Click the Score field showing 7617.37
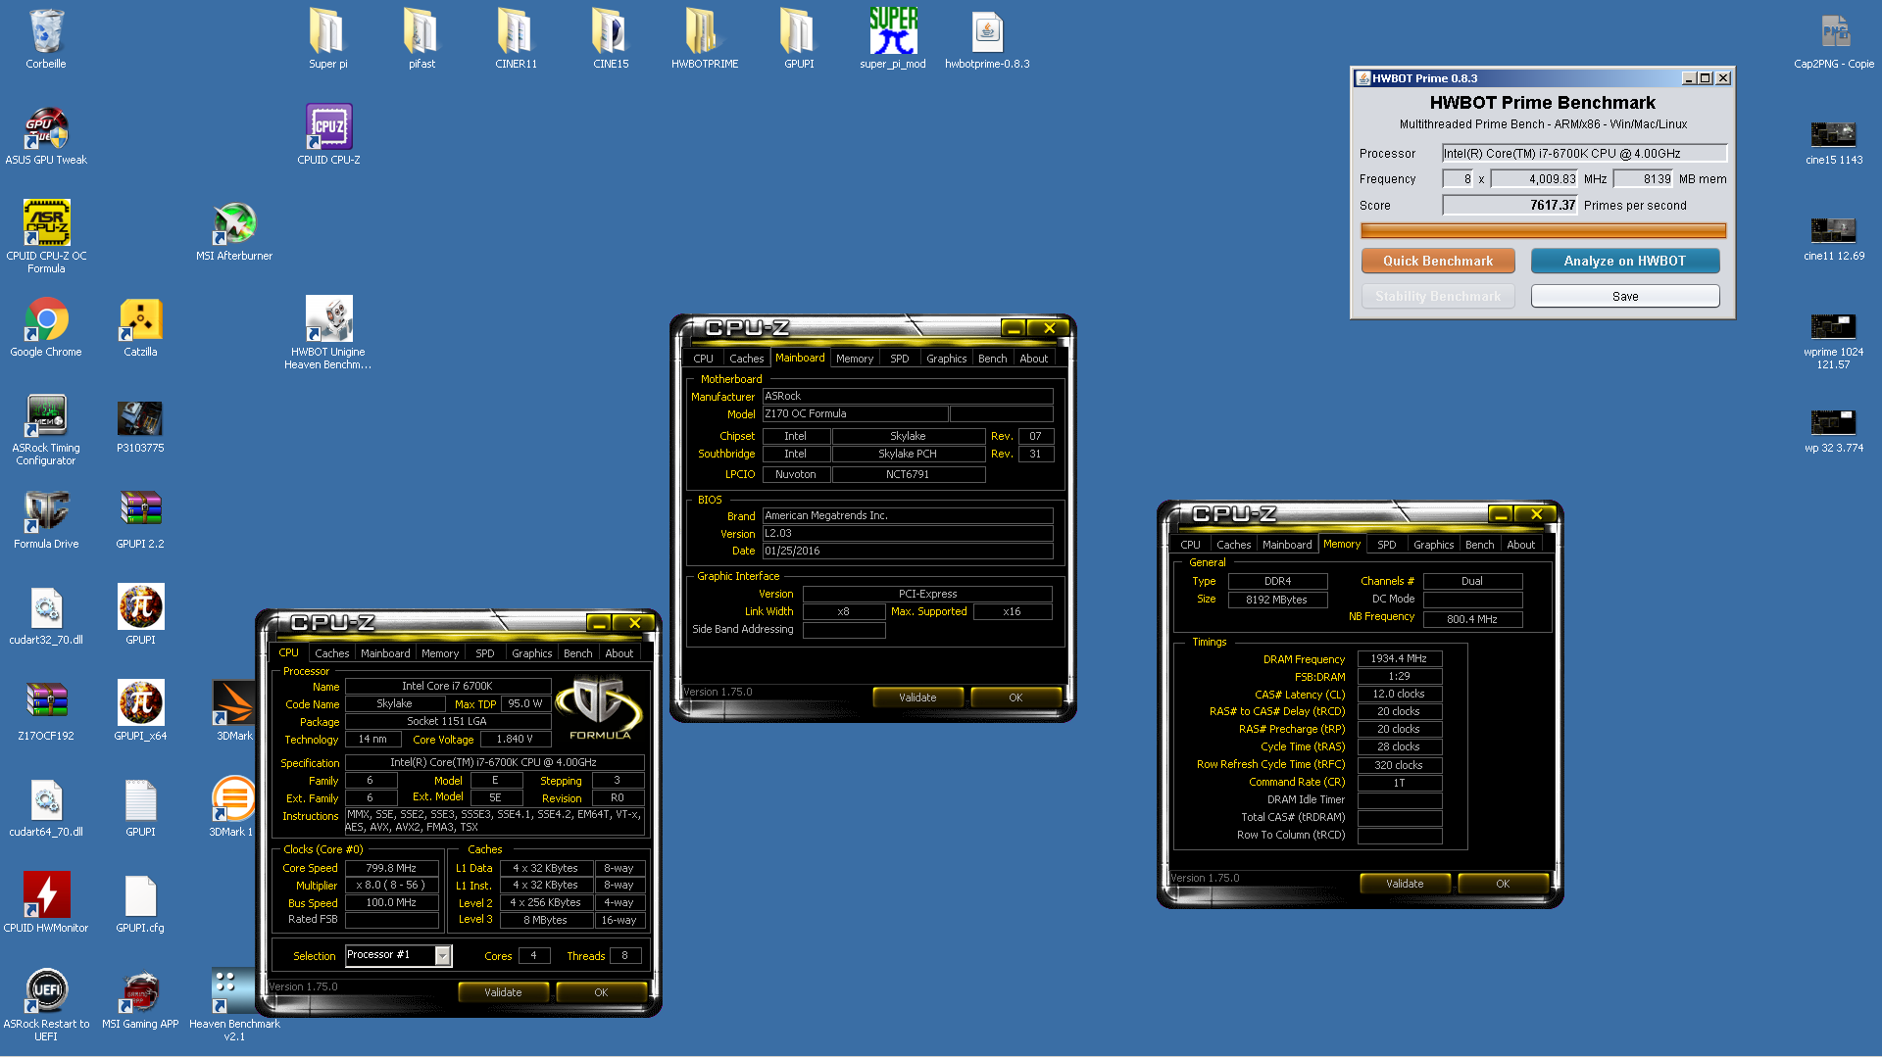Screen dimensions: 1882x1058 click(x=1511, y=205)
